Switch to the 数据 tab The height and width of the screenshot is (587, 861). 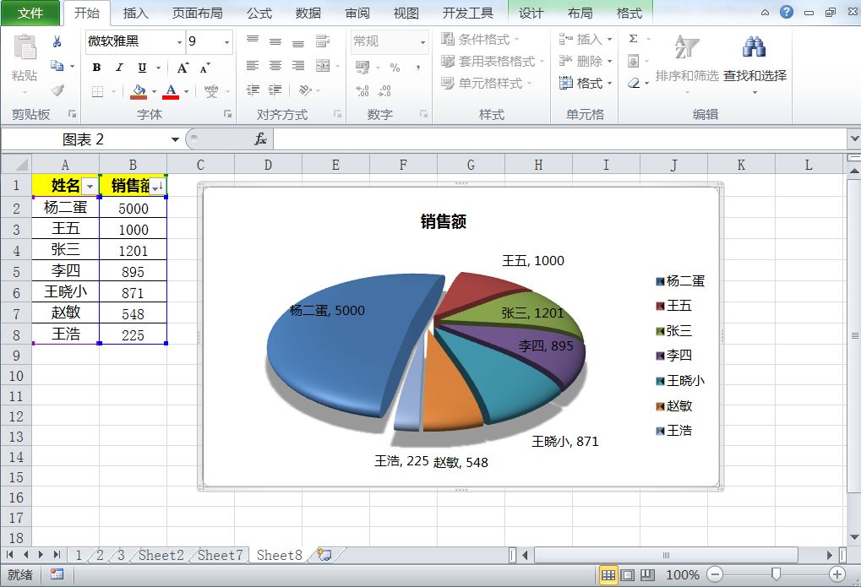[x=308, y=14]
